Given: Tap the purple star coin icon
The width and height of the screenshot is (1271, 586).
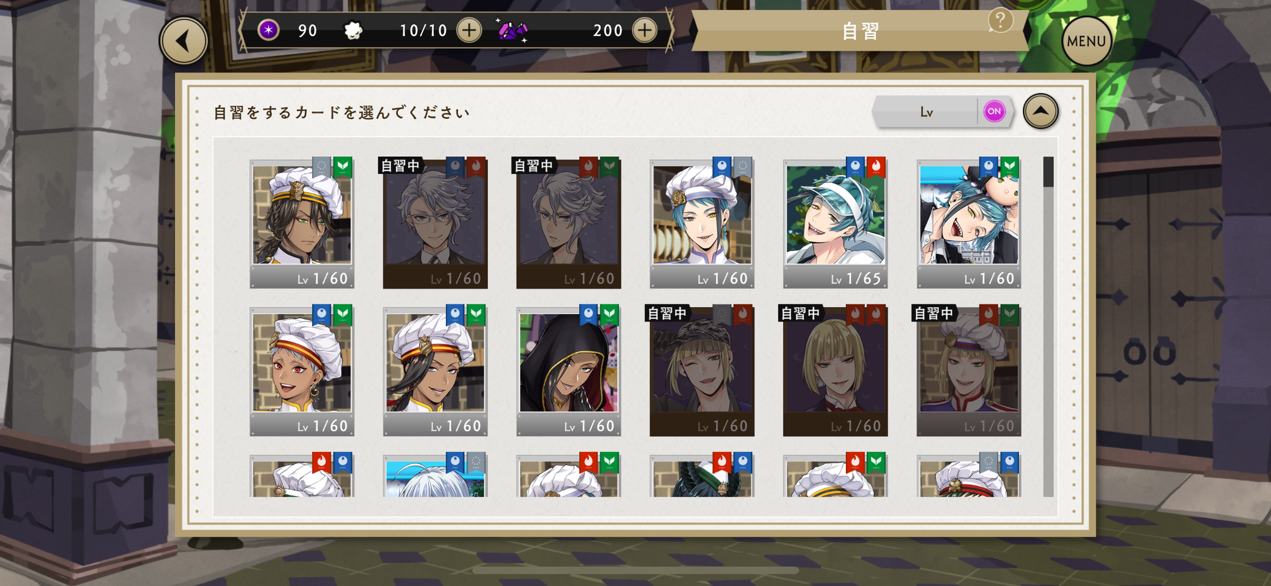Looking at the screenshot, I should [x=268, y=30].
